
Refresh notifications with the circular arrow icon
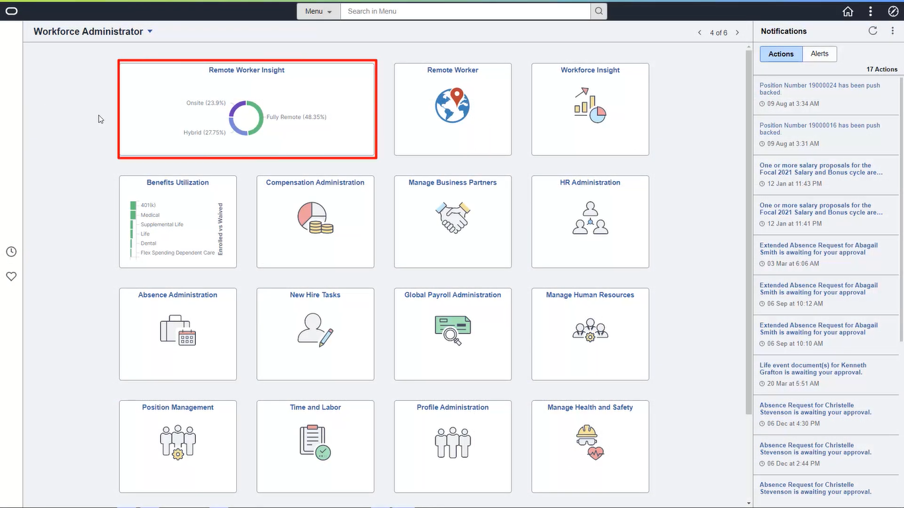tap(872, 30)
